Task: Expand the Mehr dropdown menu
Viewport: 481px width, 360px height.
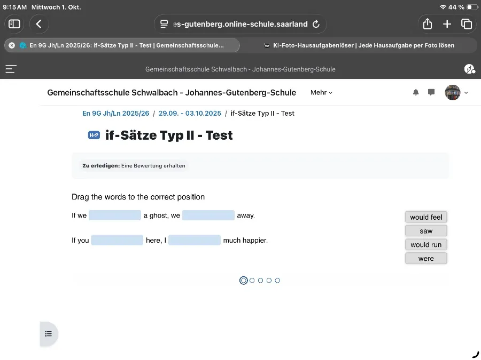Action: click(321, 92)
